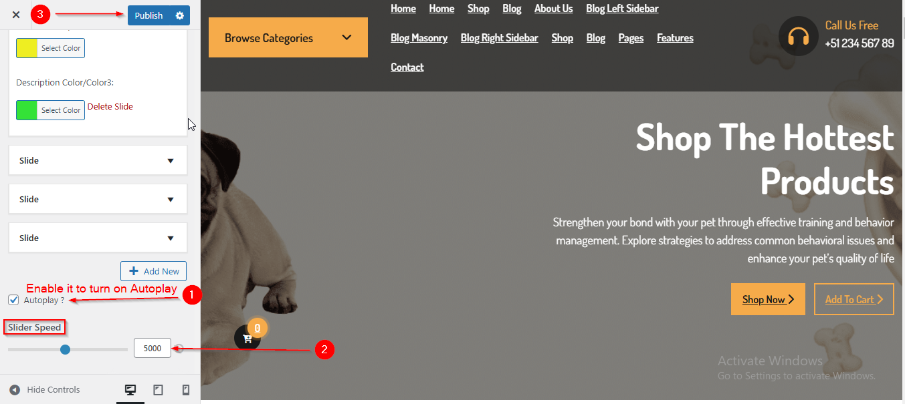Switch to desktop preview icon
905x404 pixels.
pyautogui.click(x=130, y=390)
